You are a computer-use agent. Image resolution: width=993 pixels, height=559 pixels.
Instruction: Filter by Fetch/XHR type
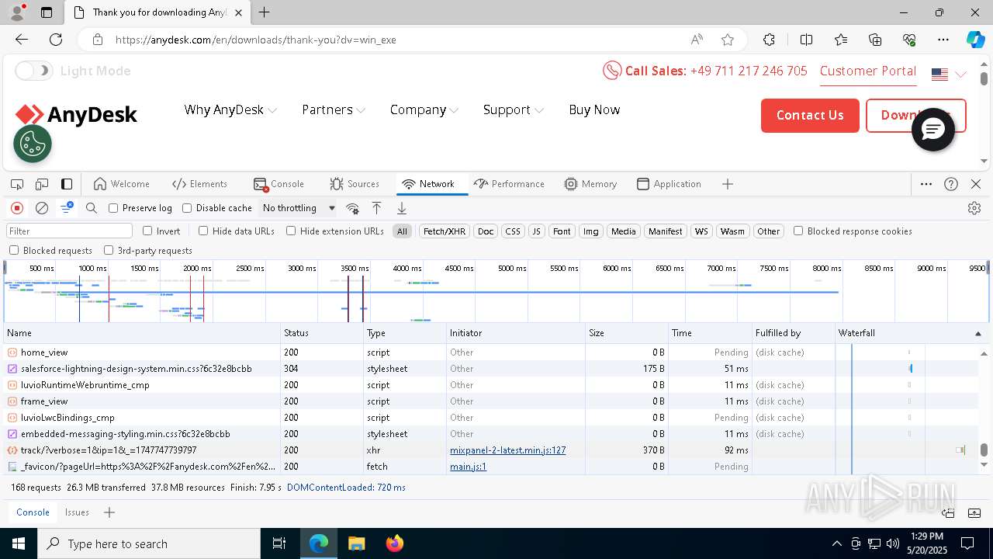point(445,231)
